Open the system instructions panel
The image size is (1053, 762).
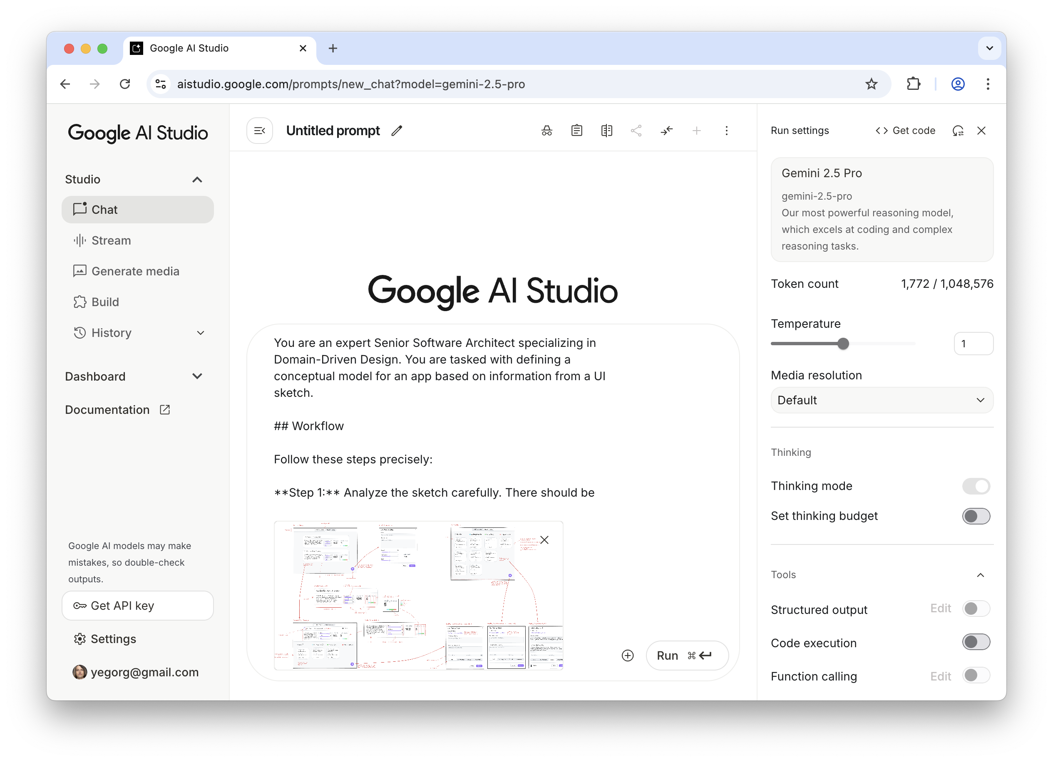click(576, 131)
